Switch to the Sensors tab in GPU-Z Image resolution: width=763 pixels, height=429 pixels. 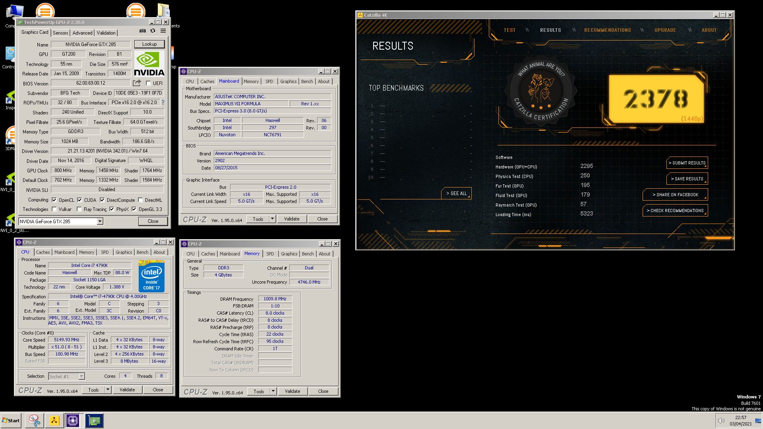60,33
